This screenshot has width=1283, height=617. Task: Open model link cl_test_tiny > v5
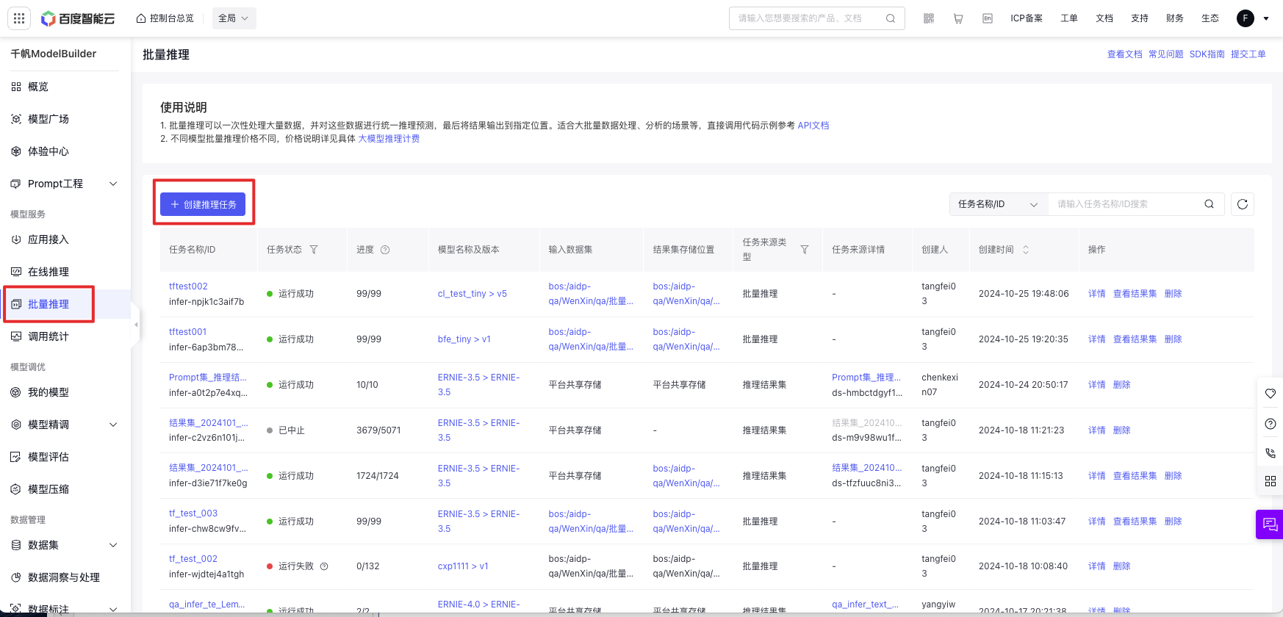pos(472,294)
